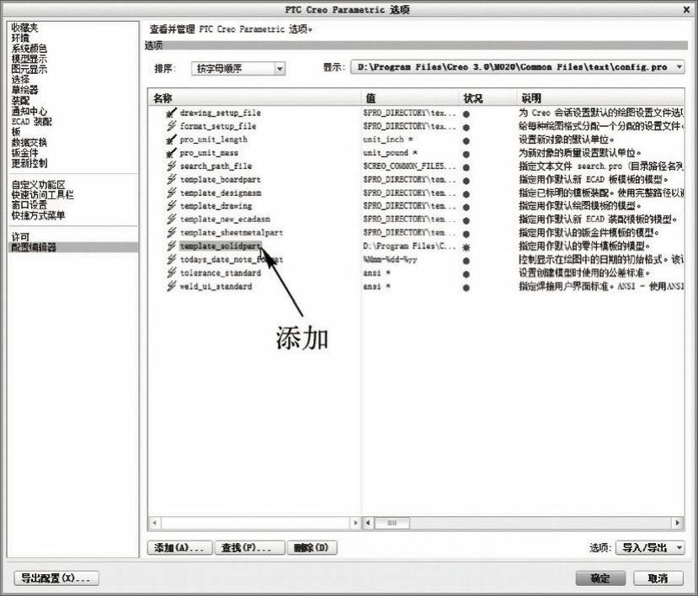The height and width of the screenshot is (596, 698).
Task: Click the 说明 column header
Action: click(x=600, y=98)
